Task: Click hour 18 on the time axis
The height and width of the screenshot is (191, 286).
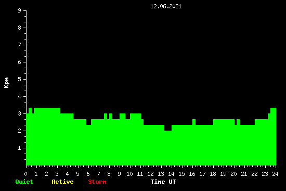Action: (213, 174)
